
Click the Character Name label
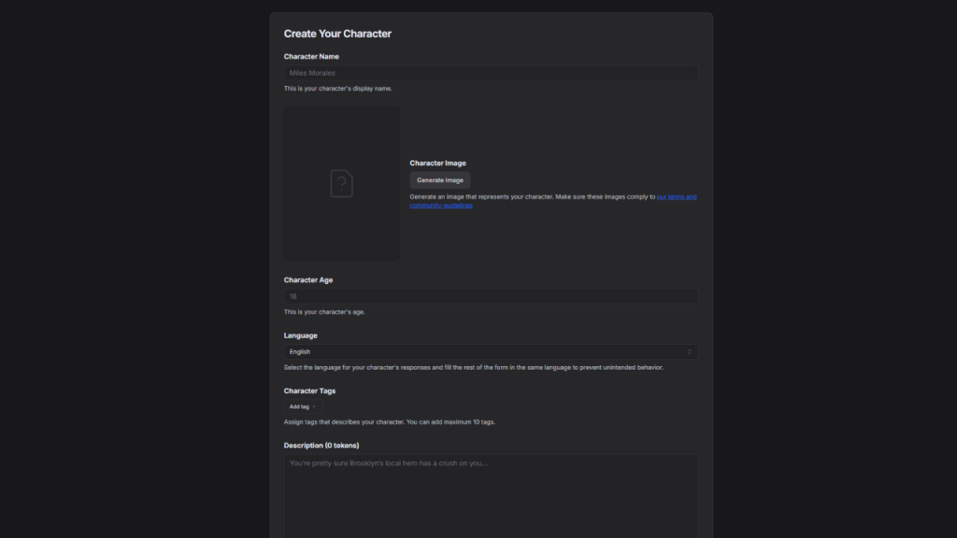(311, 57)
